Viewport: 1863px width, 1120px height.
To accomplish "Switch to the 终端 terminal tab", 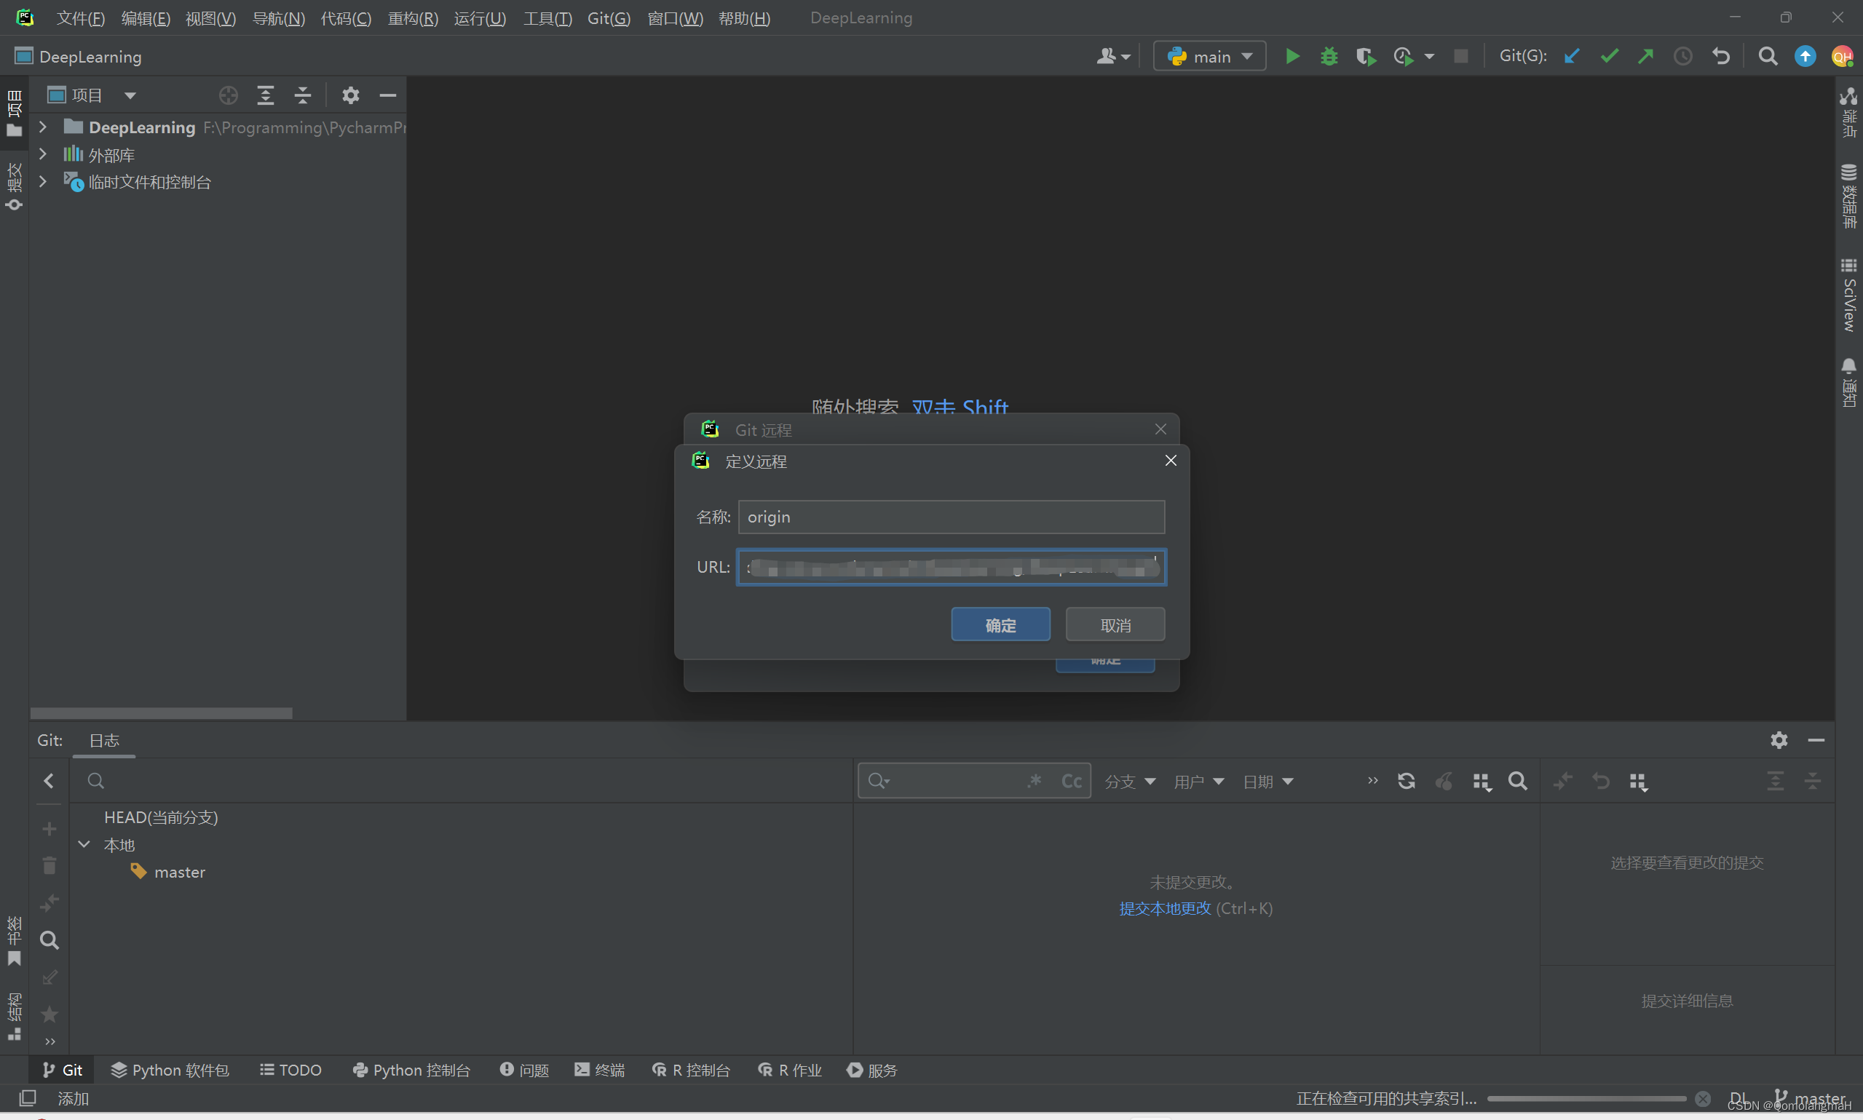I will click(x=599, y=1071).
